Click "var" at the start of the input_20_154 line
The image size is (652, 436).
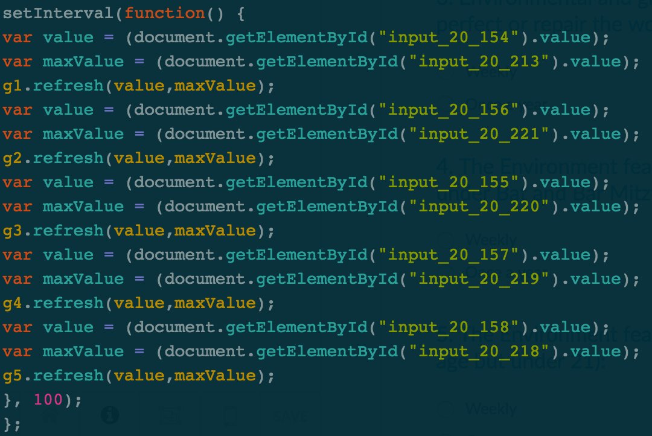point(17,37)
